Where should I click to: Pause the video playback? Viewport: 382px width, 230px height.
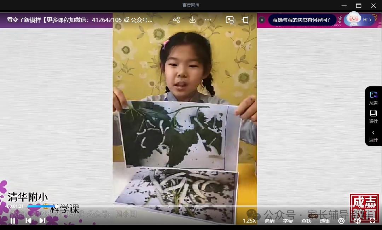[13, 220]
